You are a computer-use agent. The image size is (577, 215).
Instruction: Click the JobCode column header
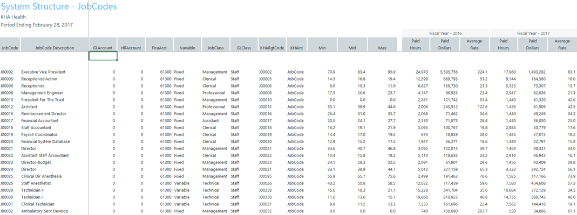(10, 48)
